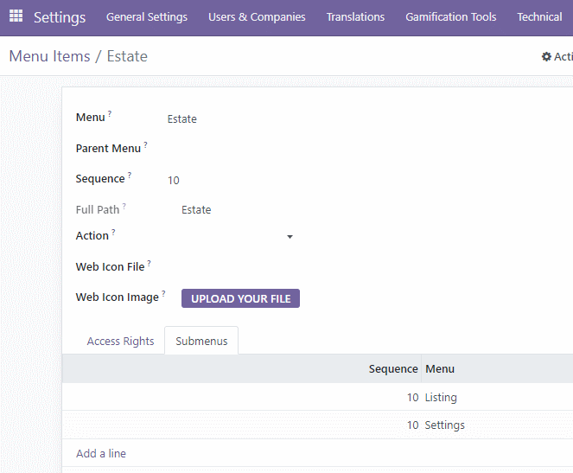Click help icon beside Web Icon Image
Viewport: 573px width, 473px height.
[x=163, y=293]
